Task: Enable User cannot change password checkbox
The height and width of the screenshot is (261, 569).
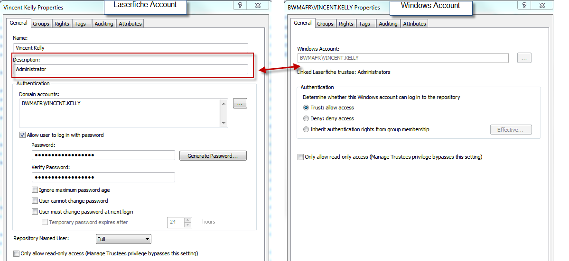Action: (x=35, y=200)
